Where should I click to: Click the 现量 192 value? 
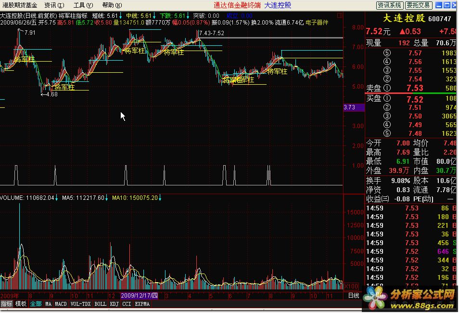click(x=404, y=43)
